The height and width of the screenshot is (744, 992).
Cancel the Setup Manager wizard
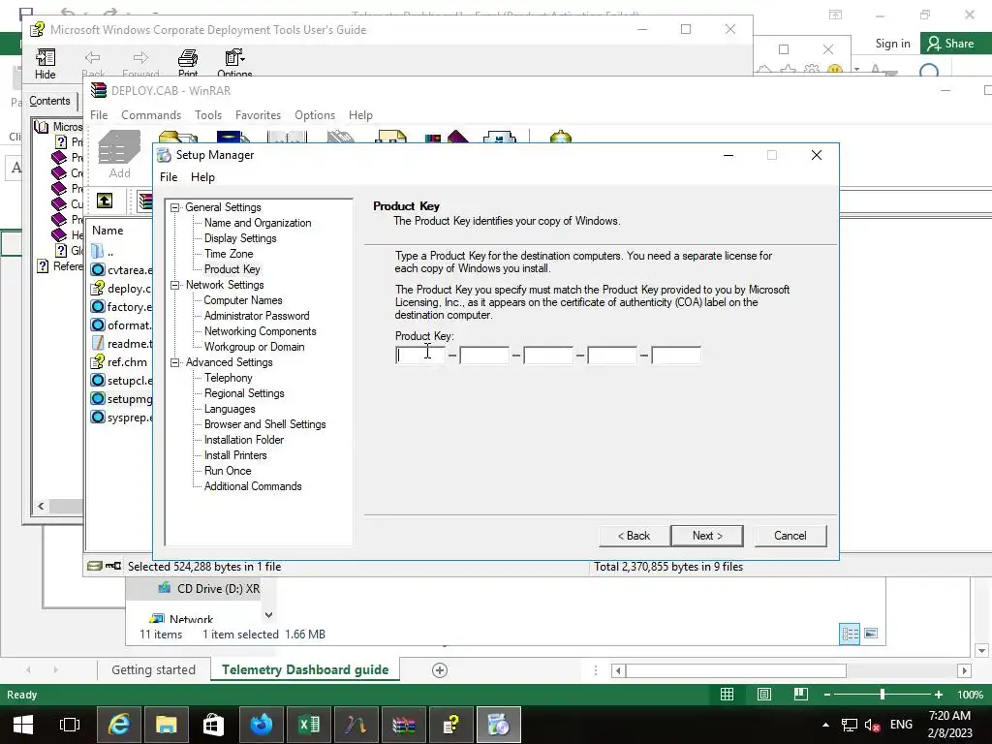pos(790,536)
